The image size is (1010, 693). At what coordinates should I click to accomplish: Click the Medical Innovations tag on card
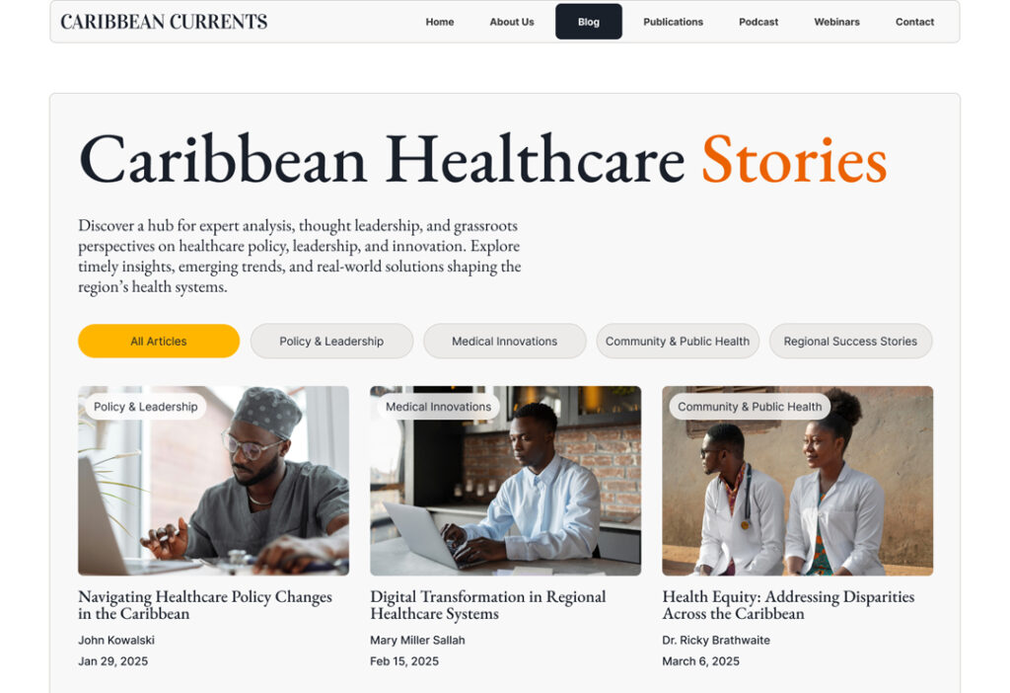point(438,407)
